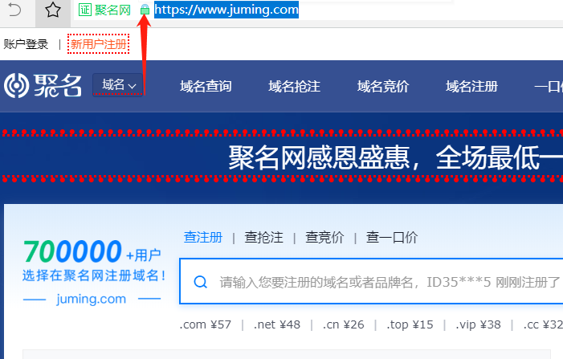The width and height of the screenshot is (563, 359).
Task: Open the 域名抢注 menu
Action: point(294,86)
